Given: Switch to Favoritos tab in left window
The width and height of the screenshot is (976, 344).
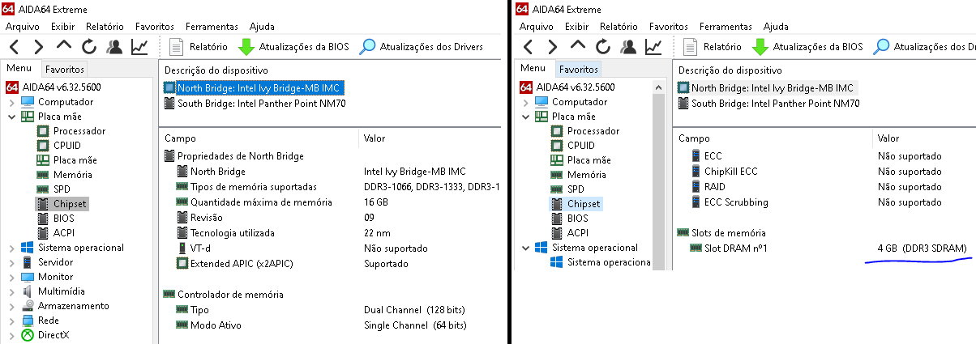Looking at the screenshot, I should (x=63, y=70).
